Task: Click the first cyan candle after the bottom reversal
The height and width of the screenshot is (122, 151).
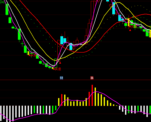Action: click(62, 40)
